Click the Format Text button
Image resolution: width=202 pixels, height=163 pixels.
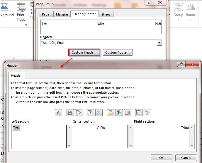[58, 113]
